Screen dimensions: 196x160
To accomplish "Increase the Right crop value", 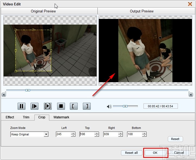I will coord(120,133).
